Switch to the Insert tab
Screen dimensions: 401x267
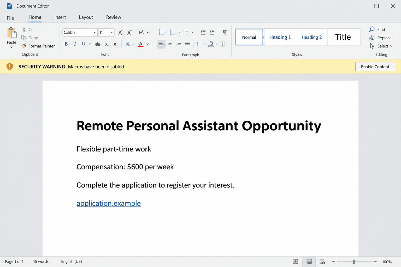(x=60, y=17)
